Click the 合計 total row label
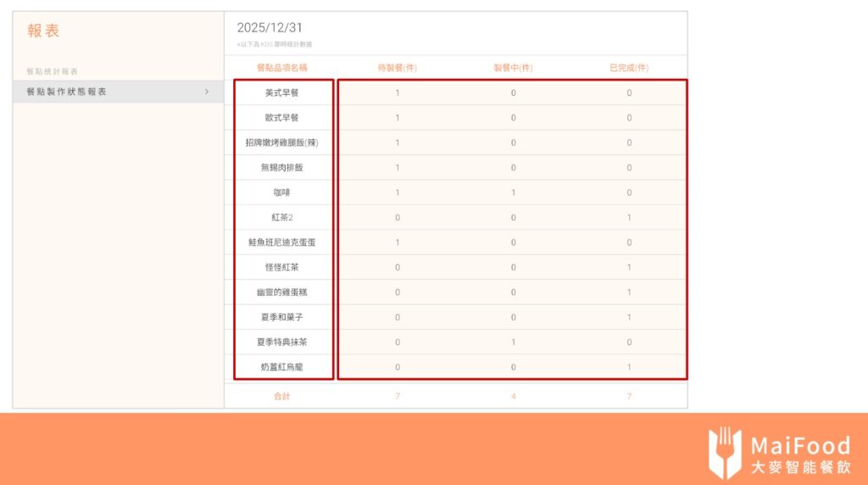868x485 pixels. [x=282, y=396]
